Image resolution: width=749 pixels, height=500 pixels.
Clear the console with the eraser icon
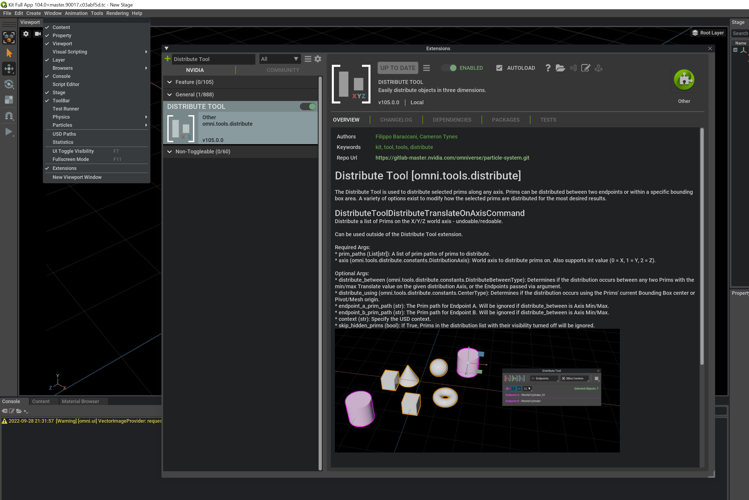tap(5, 411)
